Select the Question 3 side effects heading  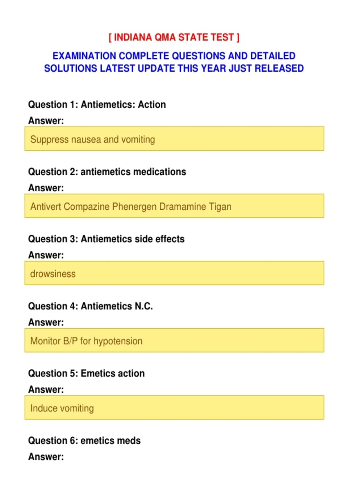106,239
